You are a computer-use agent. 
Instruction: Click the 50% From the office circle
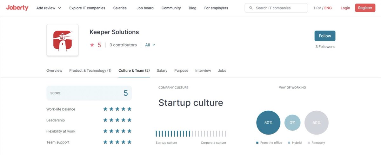click(x=268, y=123)
